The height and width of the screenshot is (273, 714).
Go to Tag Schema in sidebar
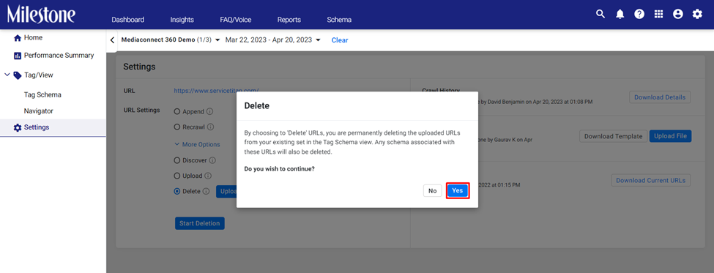pyautogui.click(x=42, y=95)
